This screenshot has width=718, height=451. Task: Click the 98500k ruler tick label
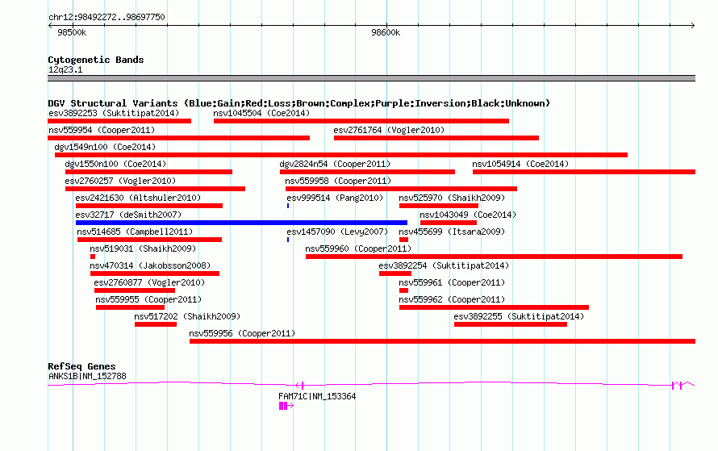(x=72, y=32)
